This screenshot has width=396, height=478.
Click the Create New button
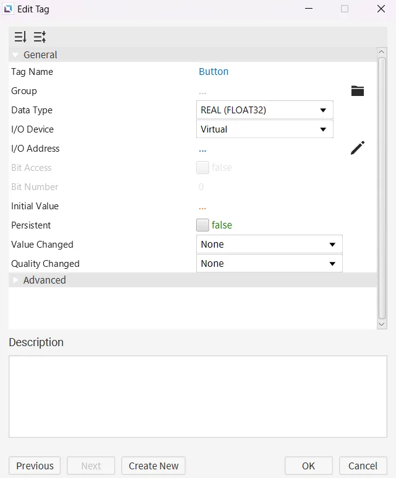click(153, 466)
